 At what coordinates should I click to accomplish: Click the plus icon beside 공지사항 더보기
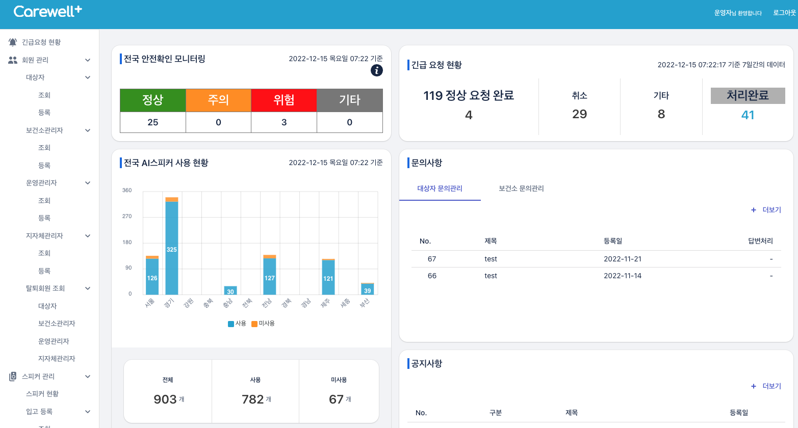[x=753, y=386]
